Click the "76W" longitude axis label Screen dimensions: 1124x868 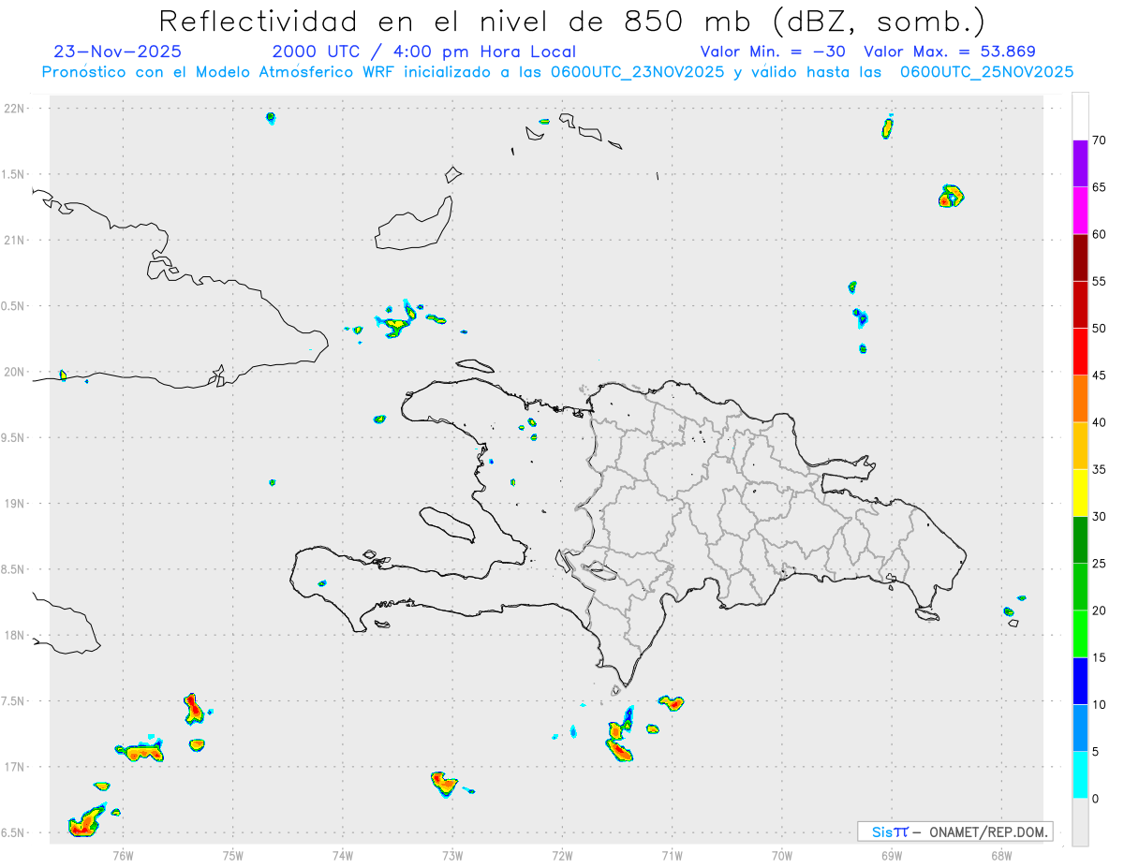[123, 855]
